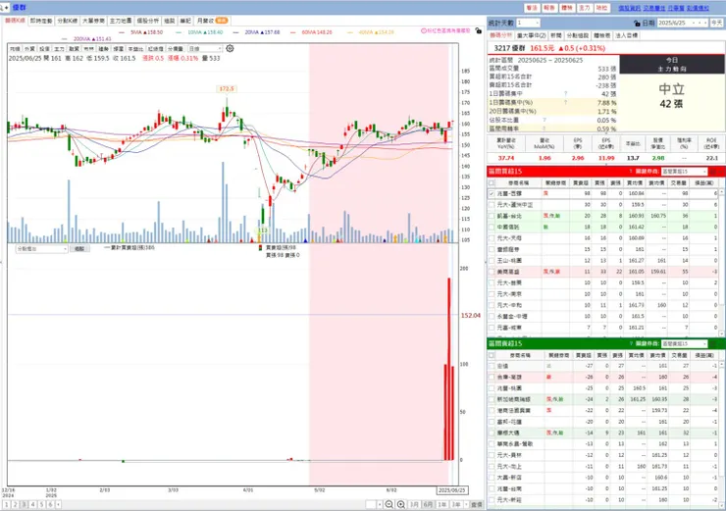Click the 外資 chart indicator button
Viewport: 726px width, 511px height.
coord(29,49)
